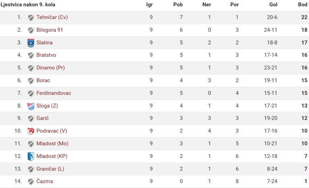
Task: Click the shield icon beside Ferdinandovac
Action: coord(31,93)
